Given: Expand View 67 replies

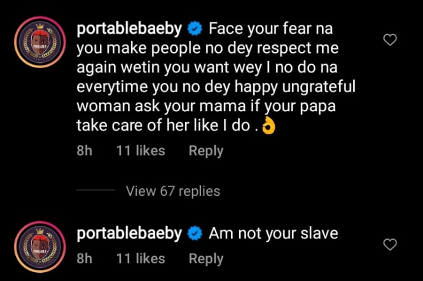Looking at the screenshot, I should pyautogui.click(x=173, y=191).
